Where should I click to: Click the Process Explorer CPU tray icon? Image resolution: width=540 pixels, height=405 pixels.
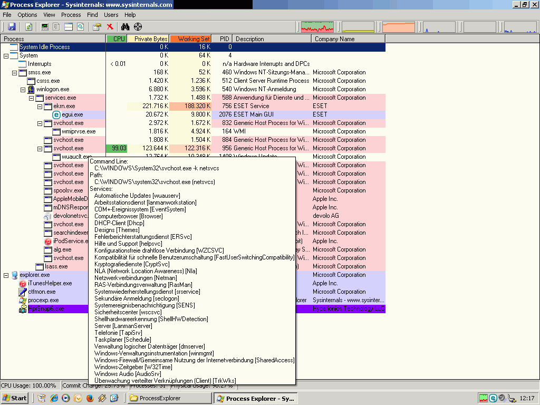coord(484,398)
